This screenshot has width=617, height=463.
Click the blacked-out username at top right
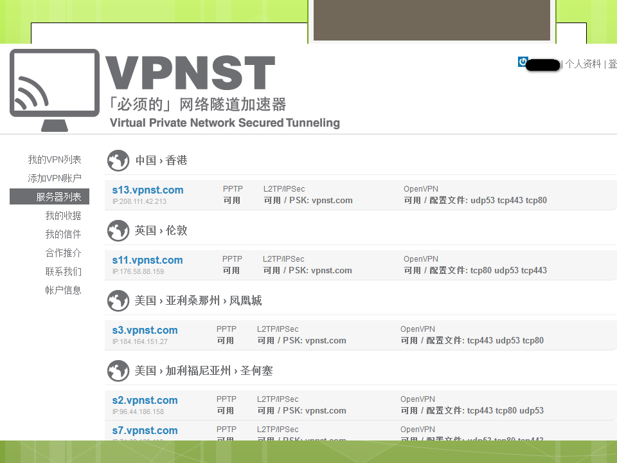542,64
